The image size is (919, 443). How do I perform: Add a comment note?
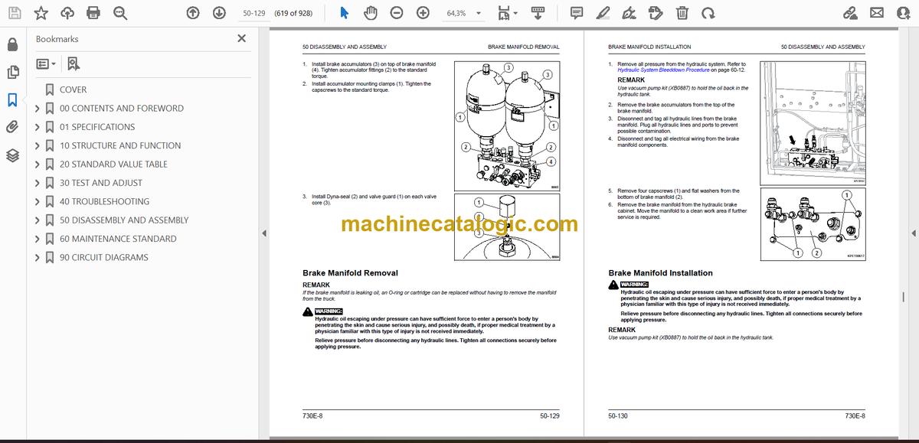577,13
